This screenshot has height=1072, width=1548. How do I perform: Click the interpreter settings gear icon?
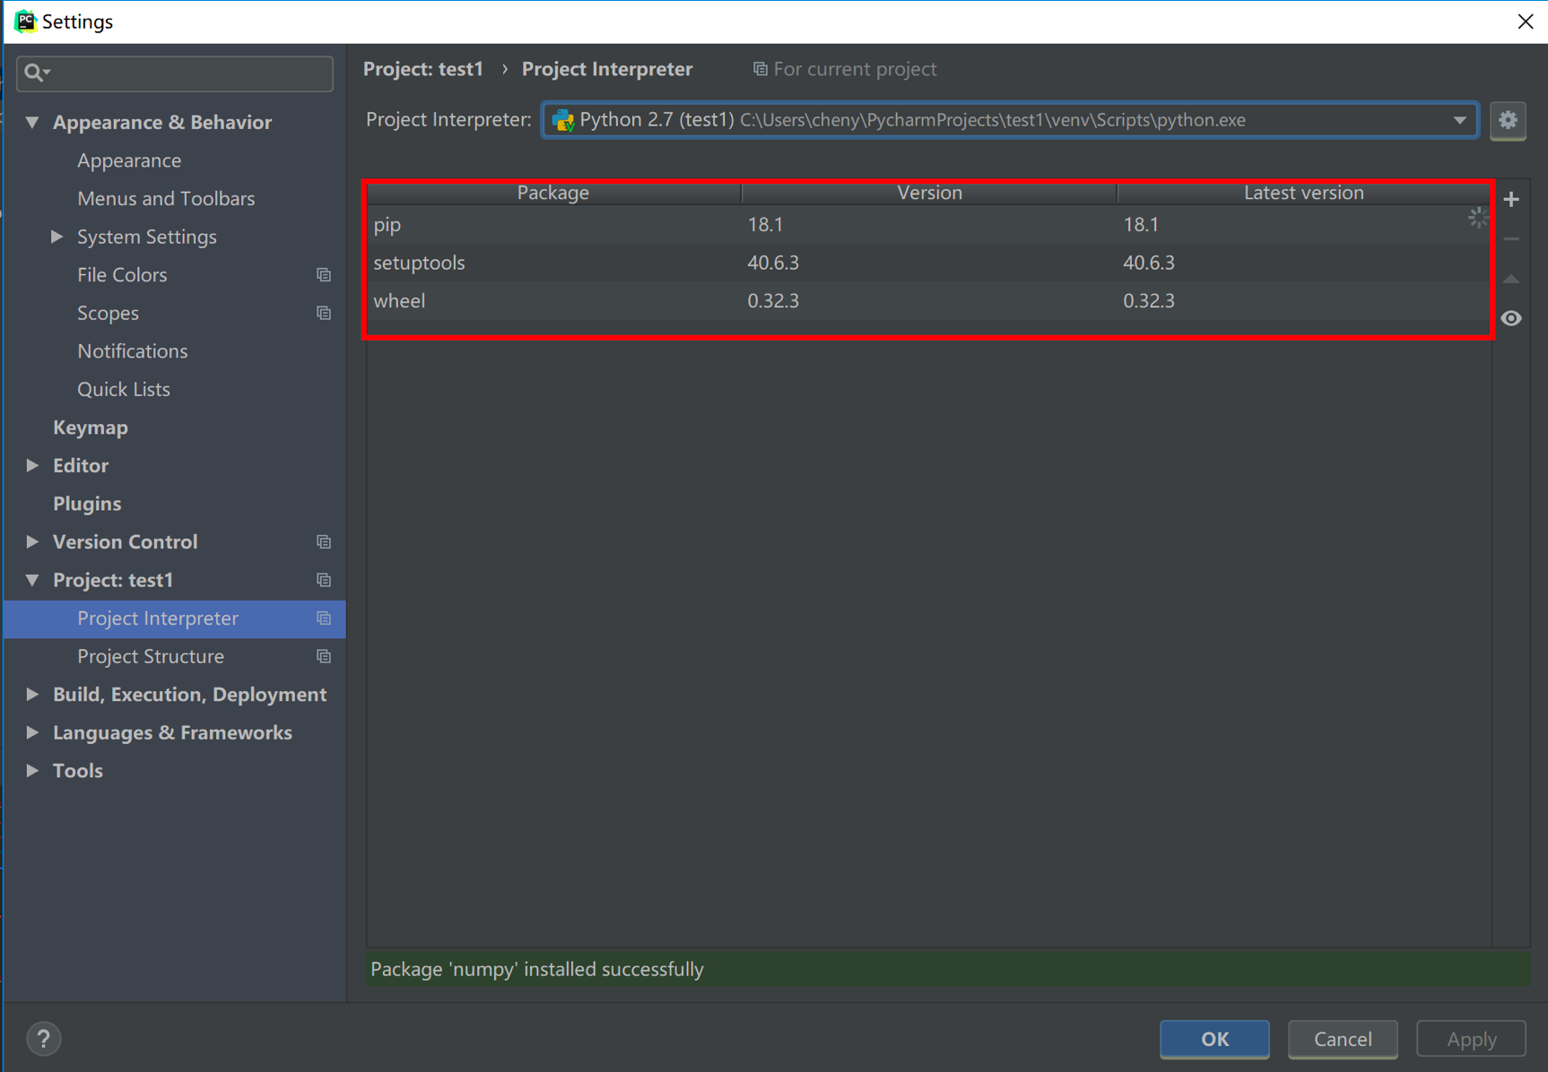click(x=1508, y=120)
